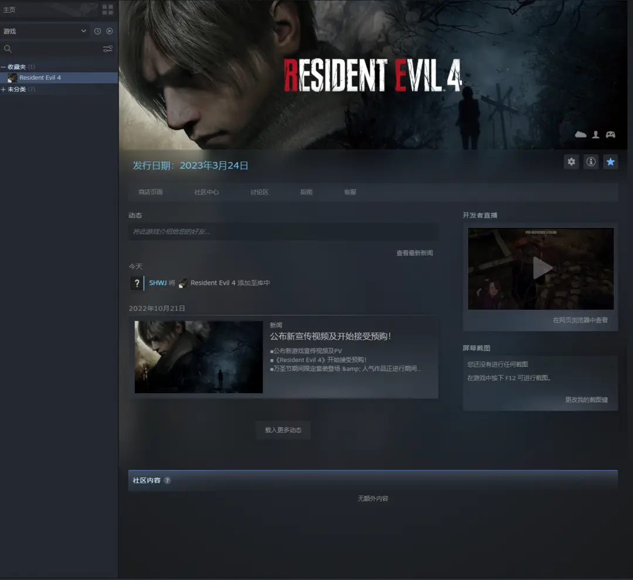Click the SHWJ question-mark avatar
The width and height of the screenshot is (633, 580).
click(137, 283)
